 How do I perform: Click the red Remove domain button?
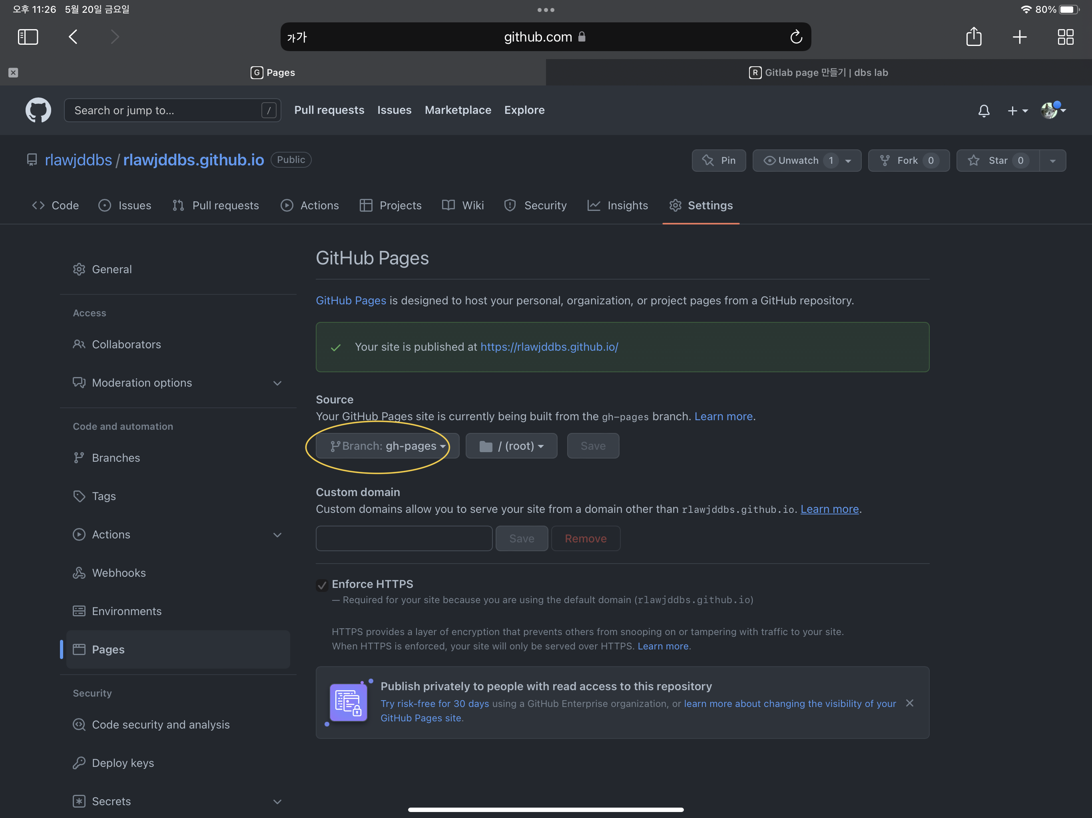click(586, 538)
